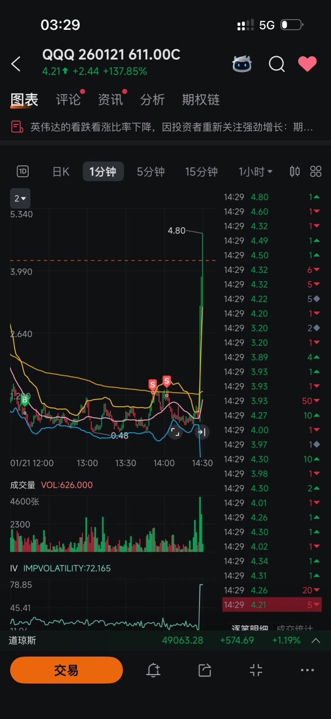Tap the 5G signal indicator
The width and height of the screenshot is (331, 719).
[267, 25]
